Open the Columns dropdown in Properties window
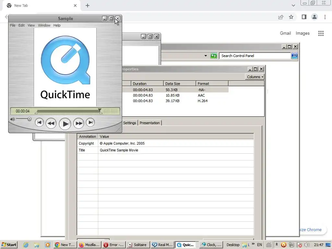The image size is (332, 249). coord(255,77)
